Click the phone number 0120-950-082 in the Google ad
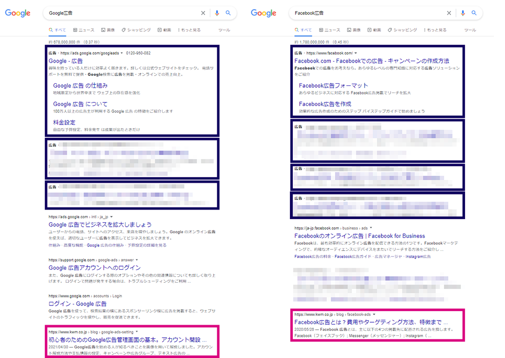 138,53
